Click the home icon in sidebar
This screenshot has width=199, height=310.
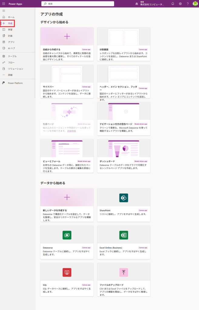pos(4,17)
